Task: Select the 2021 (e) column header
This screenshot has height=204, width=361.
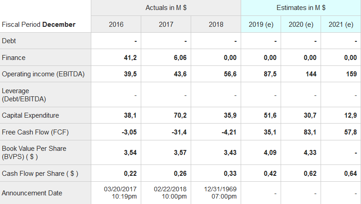Action: point(341,25)
